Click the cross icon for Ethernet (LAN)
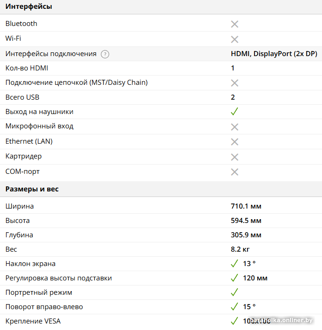This screenshot has width=322, height=330. tap(235, 142)
